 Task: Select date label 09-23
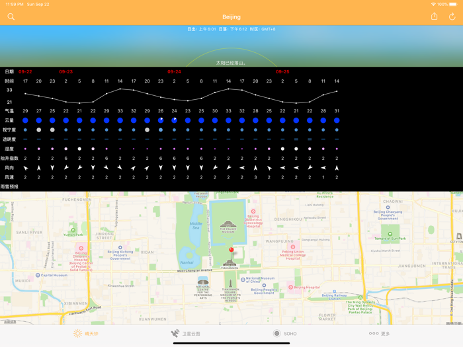tap(65, 71)
